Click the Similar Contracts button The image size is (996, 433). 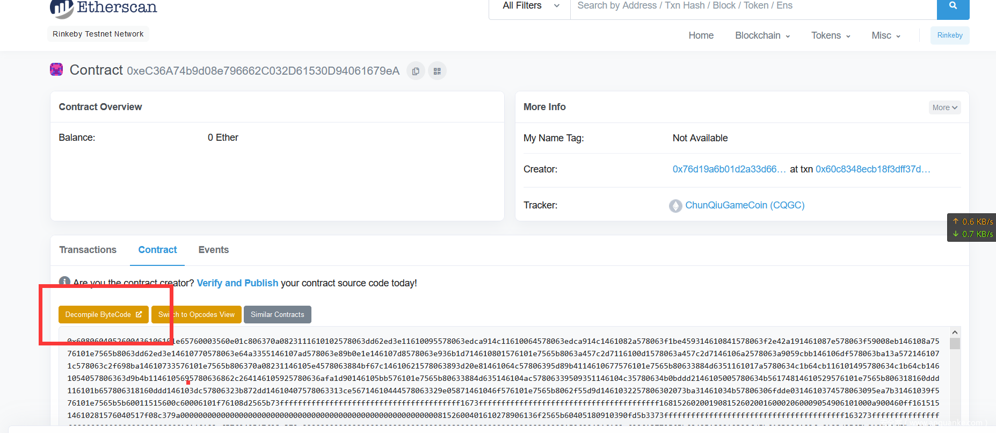click(277, 315)
